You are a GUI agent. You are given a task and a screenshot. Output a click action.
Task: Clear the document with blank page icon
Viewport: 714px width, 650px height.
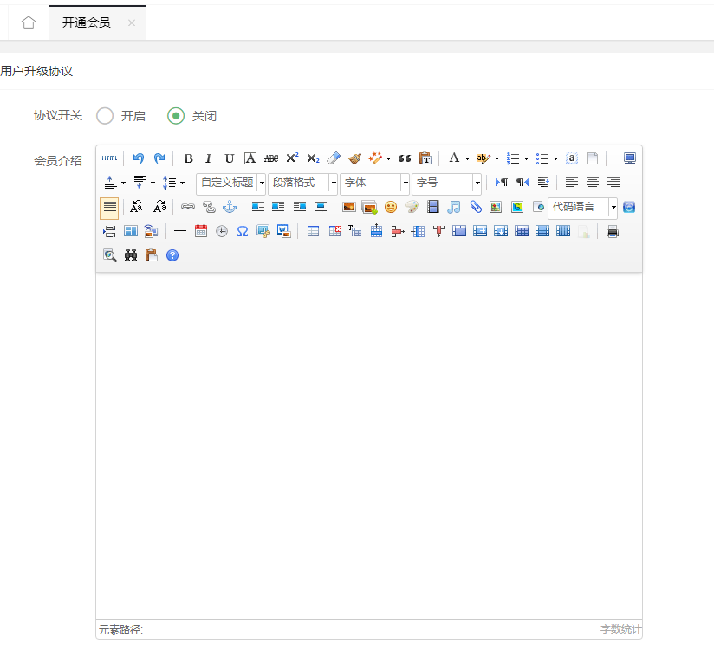click(x=593, y=158)
